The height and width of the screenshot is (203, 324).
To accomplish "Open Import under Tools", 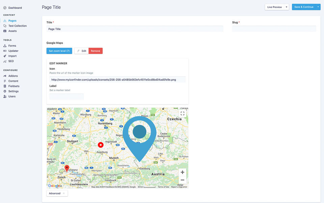I will [12, 56].
